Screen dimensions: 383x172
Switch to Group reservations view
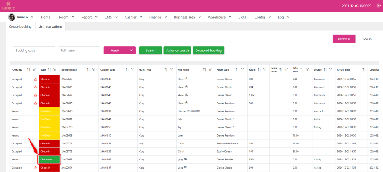pos(367,39)
